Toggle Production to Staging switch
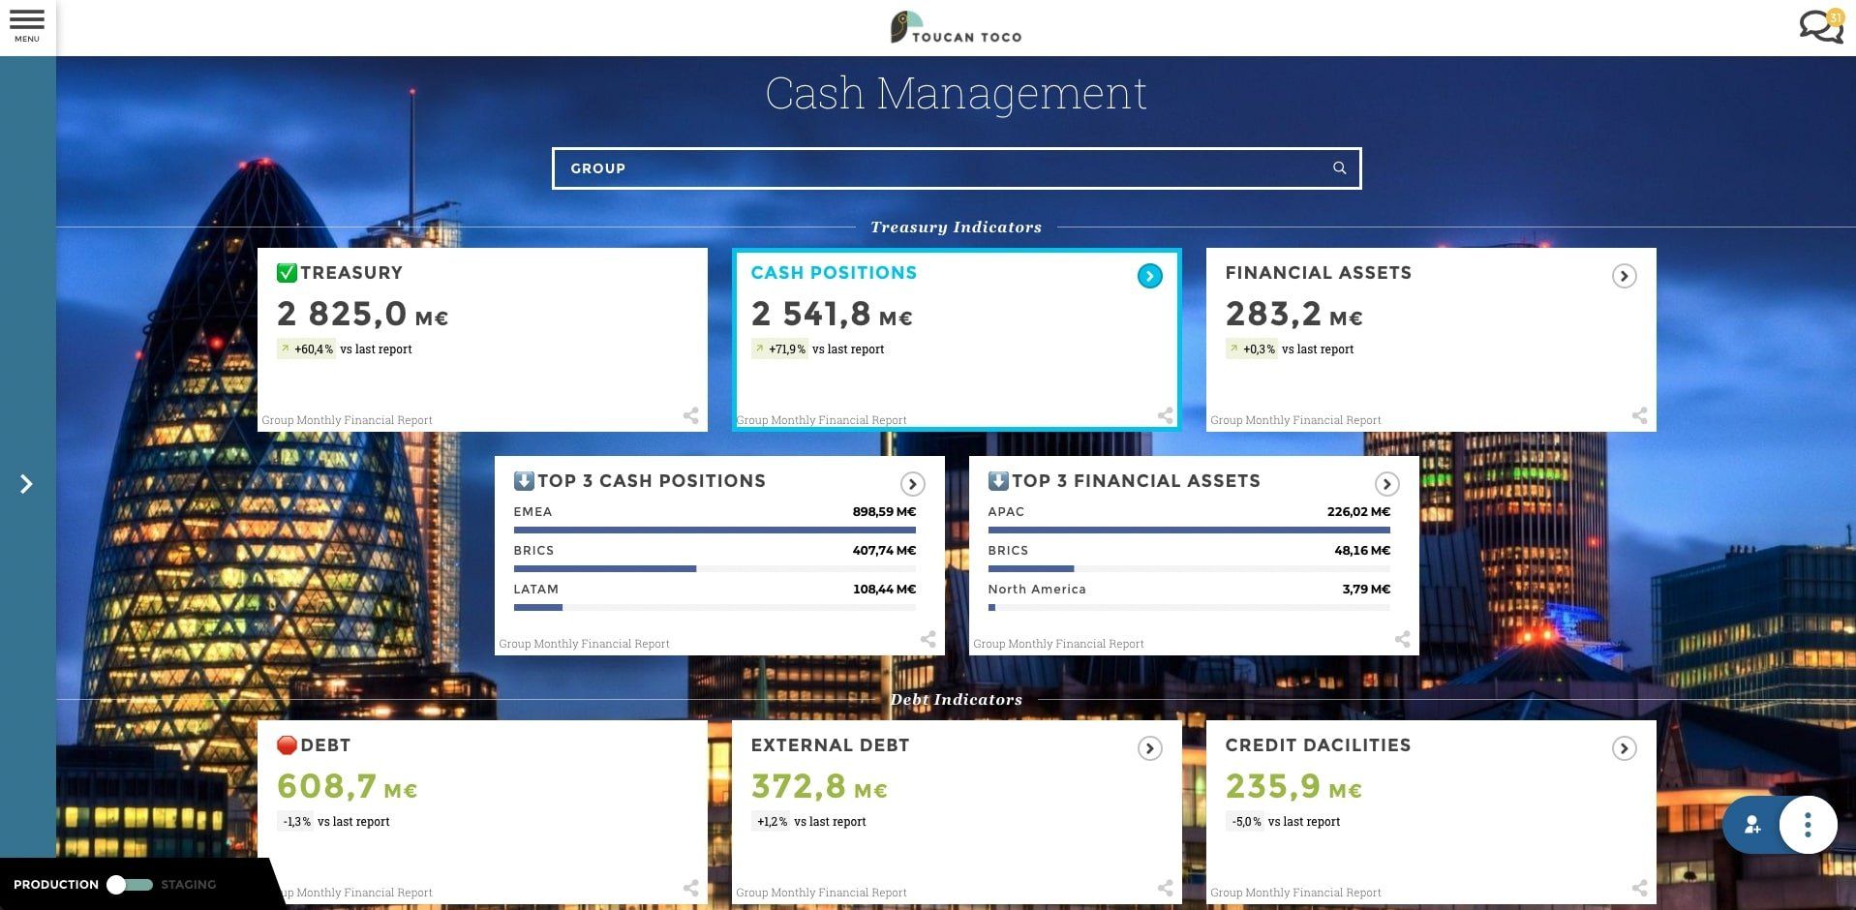The height and width of the screenshot is (910, 1856). pos(130,885)
